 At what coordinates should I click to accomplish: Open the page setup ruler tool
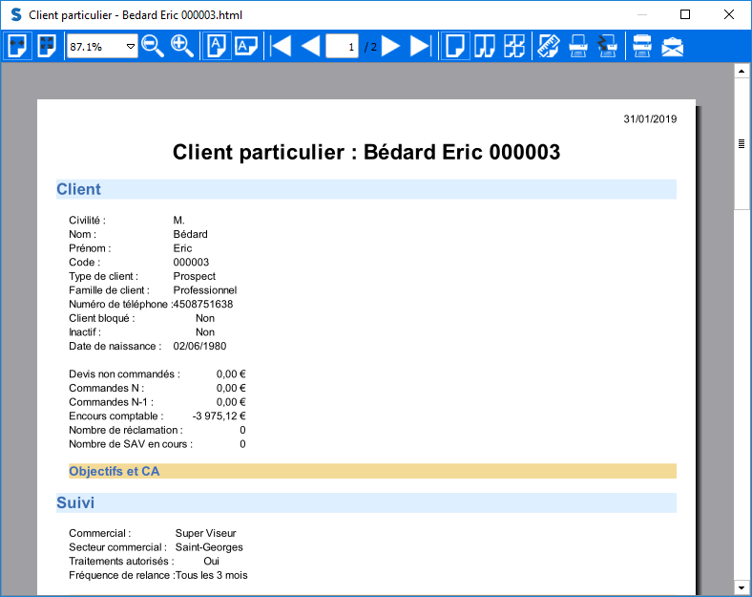549,46
